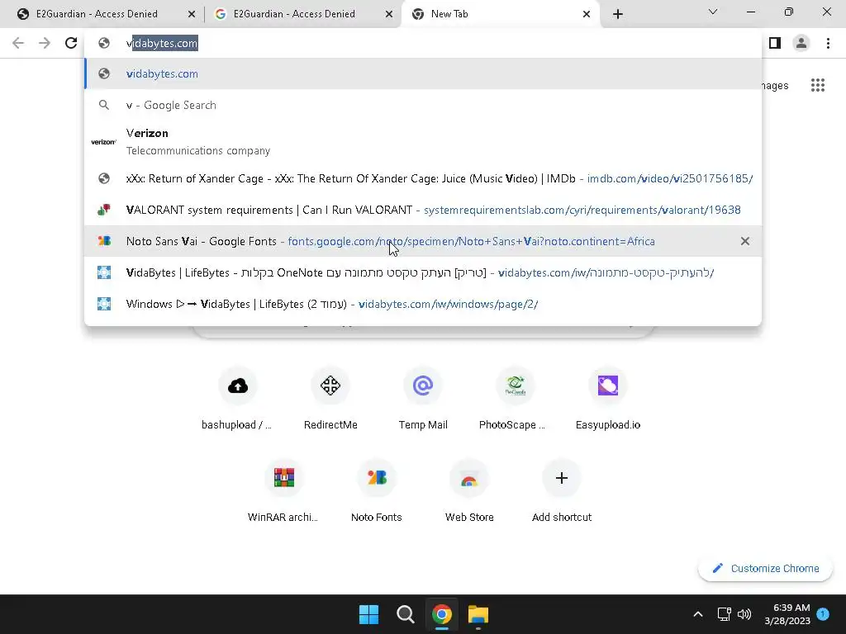Open the Temp Mail shortcut icon
Screen dimensions: 846x634
click(x=423, y=386)
